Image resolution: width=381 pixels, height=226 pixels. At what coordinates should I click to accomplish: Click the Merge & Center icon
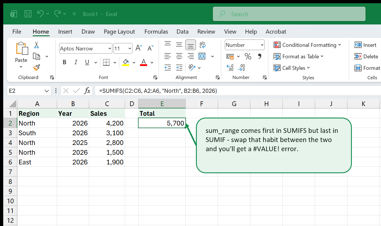pos(202,56)
